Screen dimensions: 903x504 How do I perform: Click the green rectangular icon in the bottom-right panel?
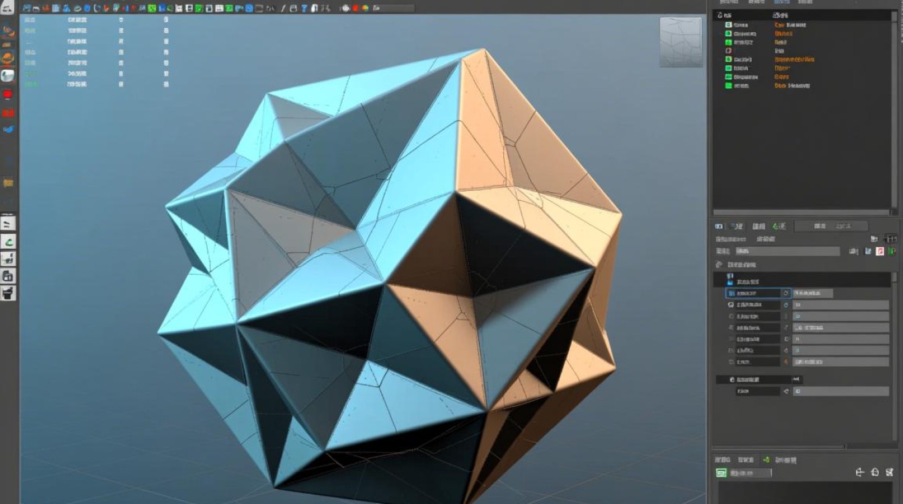click(721, 473)
